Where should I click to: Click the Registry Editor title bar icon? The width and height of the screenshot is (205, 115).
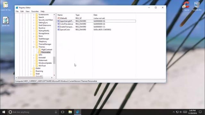[x=17, y=8]
